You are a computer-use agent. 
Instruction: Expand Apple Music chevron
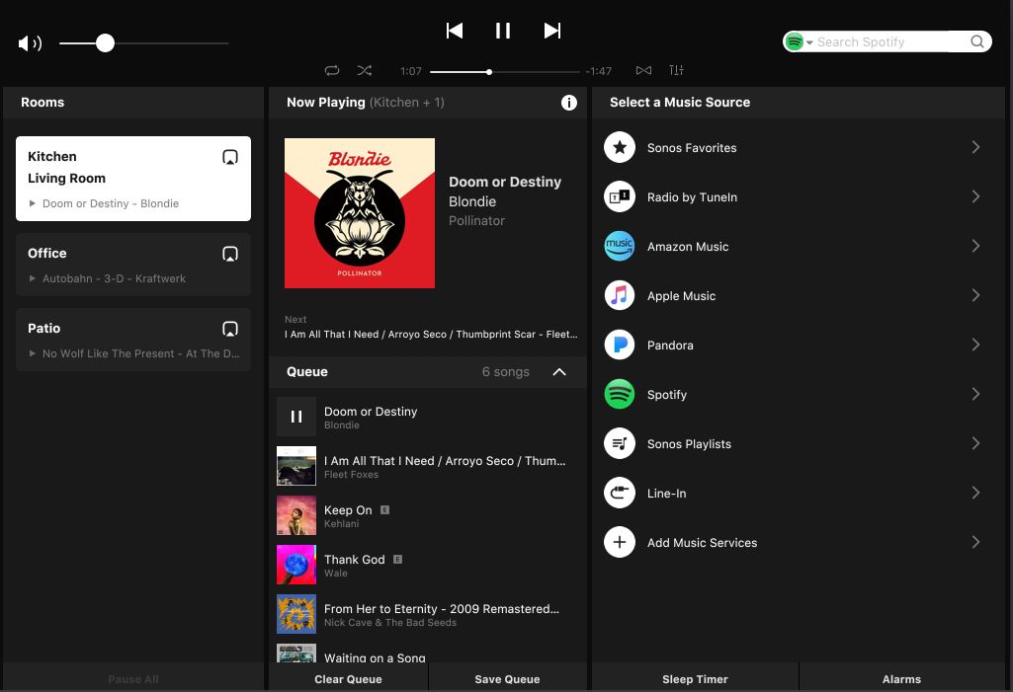(x=975, y=295)
